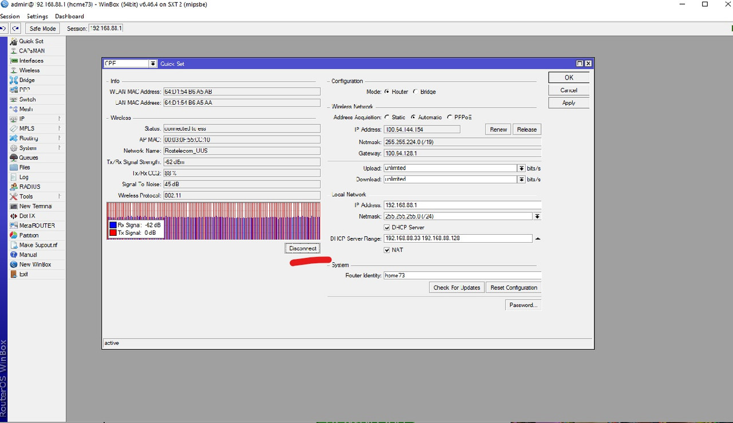Viewport: 733px width, 423px height.
Task: Open the System sidebar menu
Action: tap(27, 148)
